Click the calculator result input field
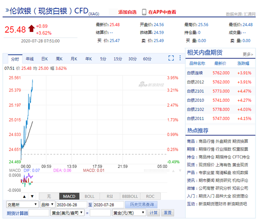 tap(100, 213)
